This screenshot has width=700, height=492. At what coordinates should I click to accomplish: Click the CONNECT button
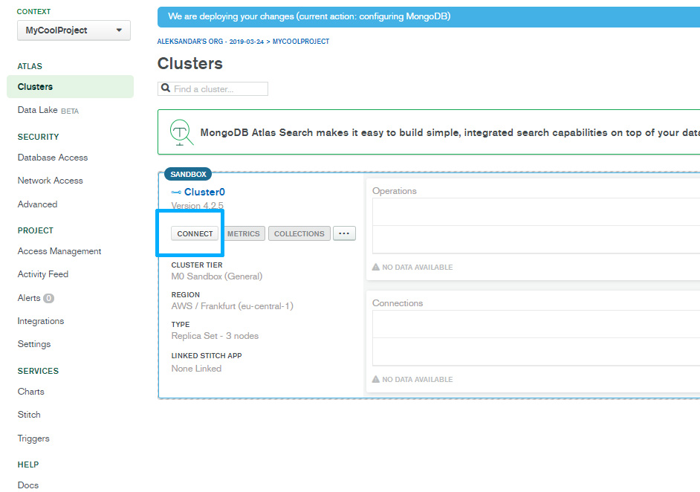[195, 233]
